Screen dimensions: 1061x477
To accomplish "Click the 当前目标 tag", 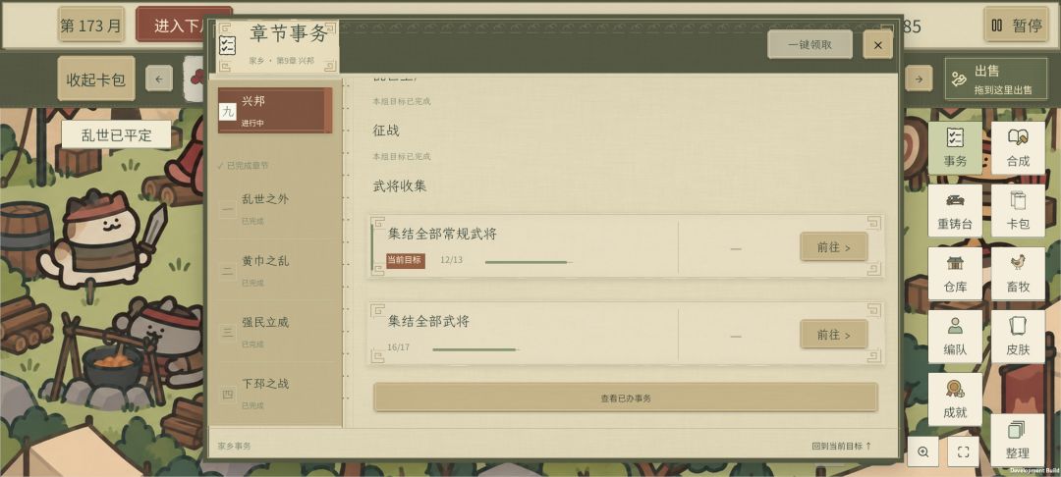I will (406, 260).
